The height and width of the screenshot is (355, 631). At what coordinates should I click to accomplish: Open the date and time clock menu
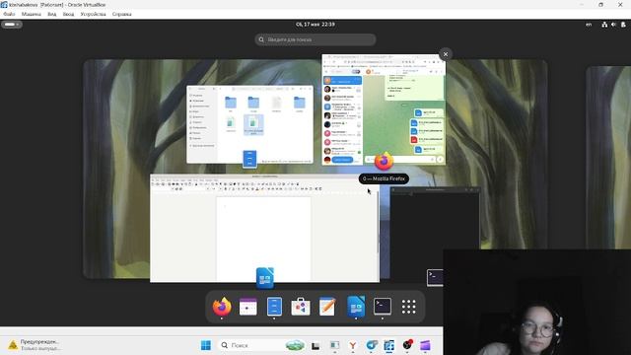click(315, 25)
